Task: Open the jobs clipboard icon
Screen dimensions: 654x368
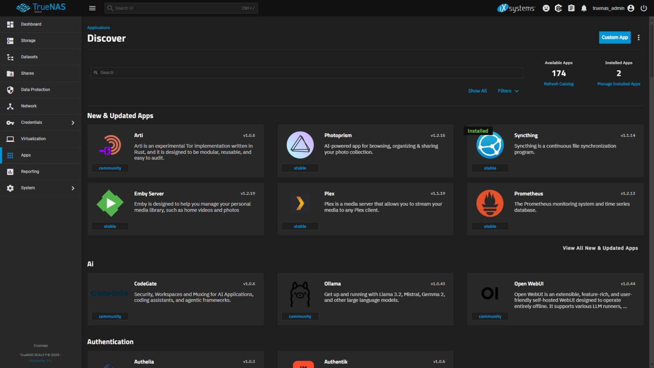Action: [x=571, y=8]
